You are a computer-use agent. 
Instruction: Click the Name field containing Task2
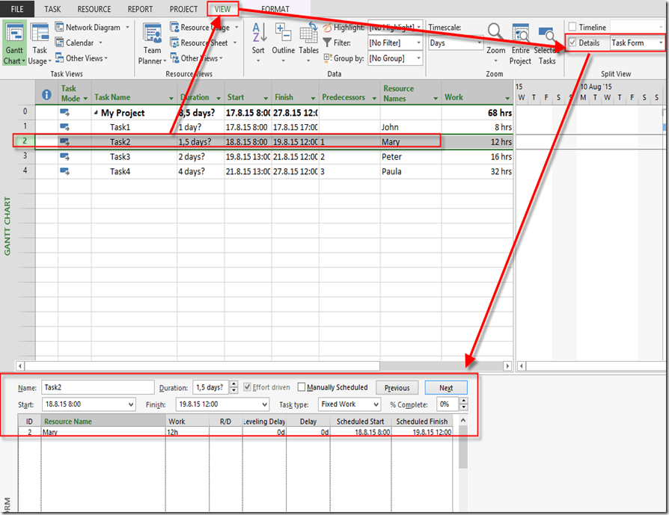(97, 387)
